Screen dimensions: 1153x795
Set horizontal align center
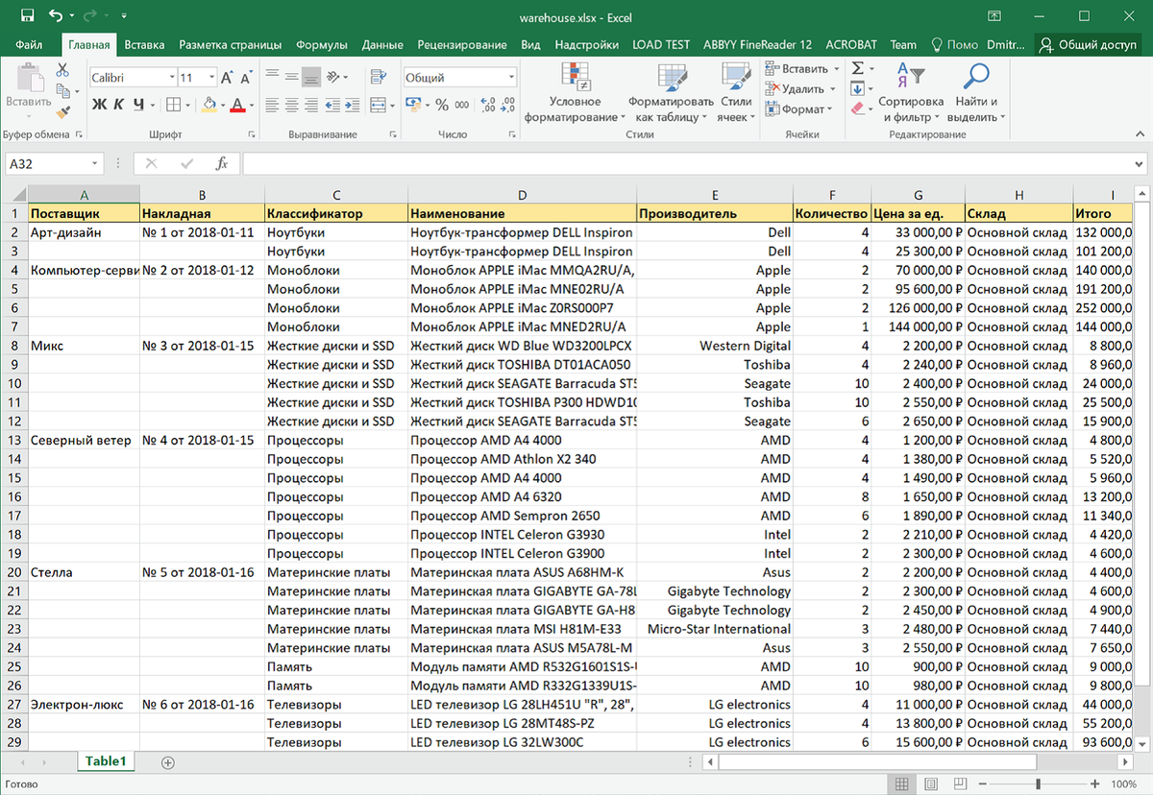click(x=291, y=105)
